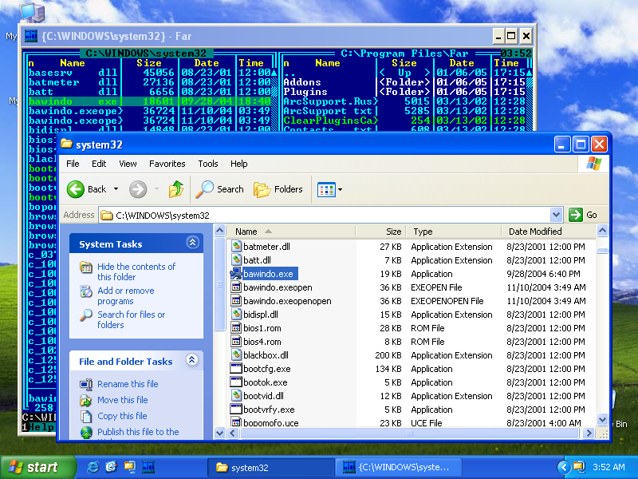Select the bawindo.exe file icon
Screen dimensions: 638x479
coord(236,274)
